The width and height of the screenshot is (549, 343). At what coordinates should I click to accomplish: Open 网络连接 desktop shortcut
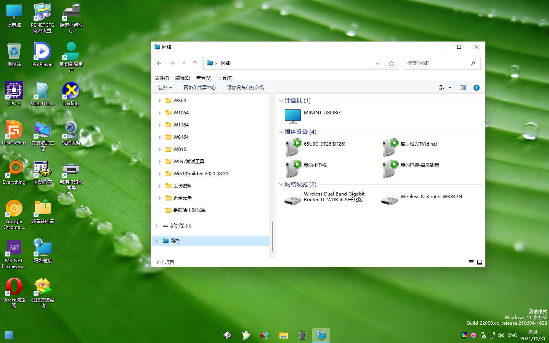[42, 251]
